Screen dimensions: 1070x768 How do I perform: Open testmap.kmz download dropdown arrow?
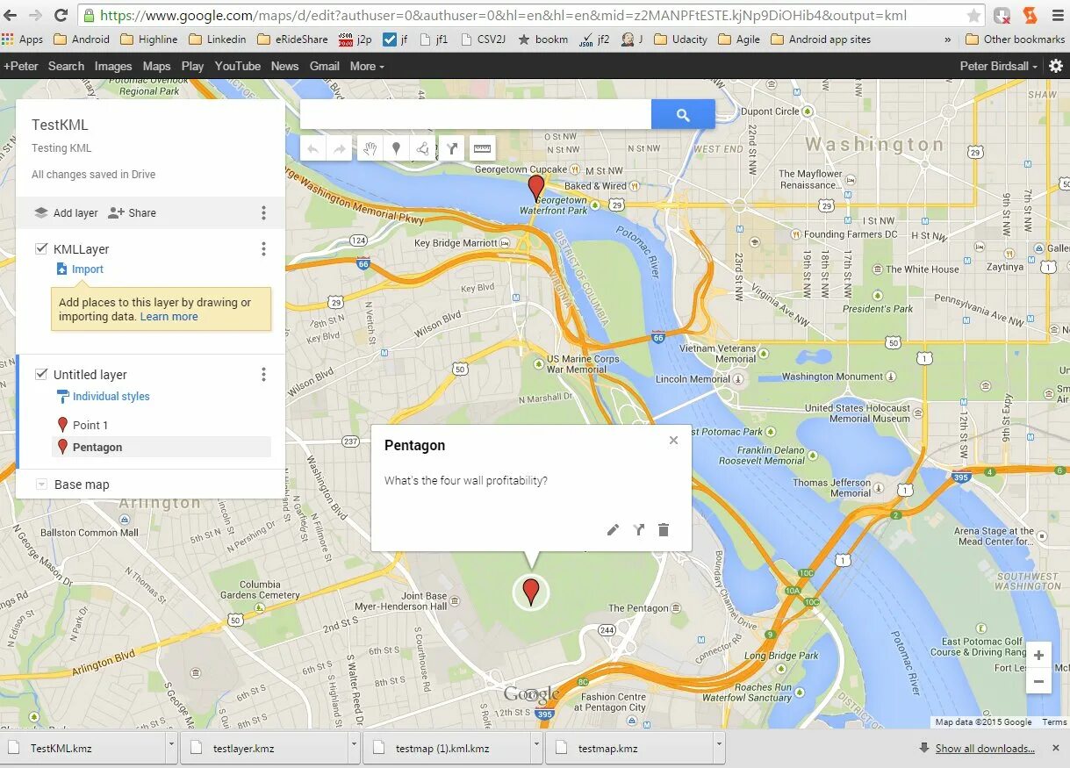click(719, 749)
